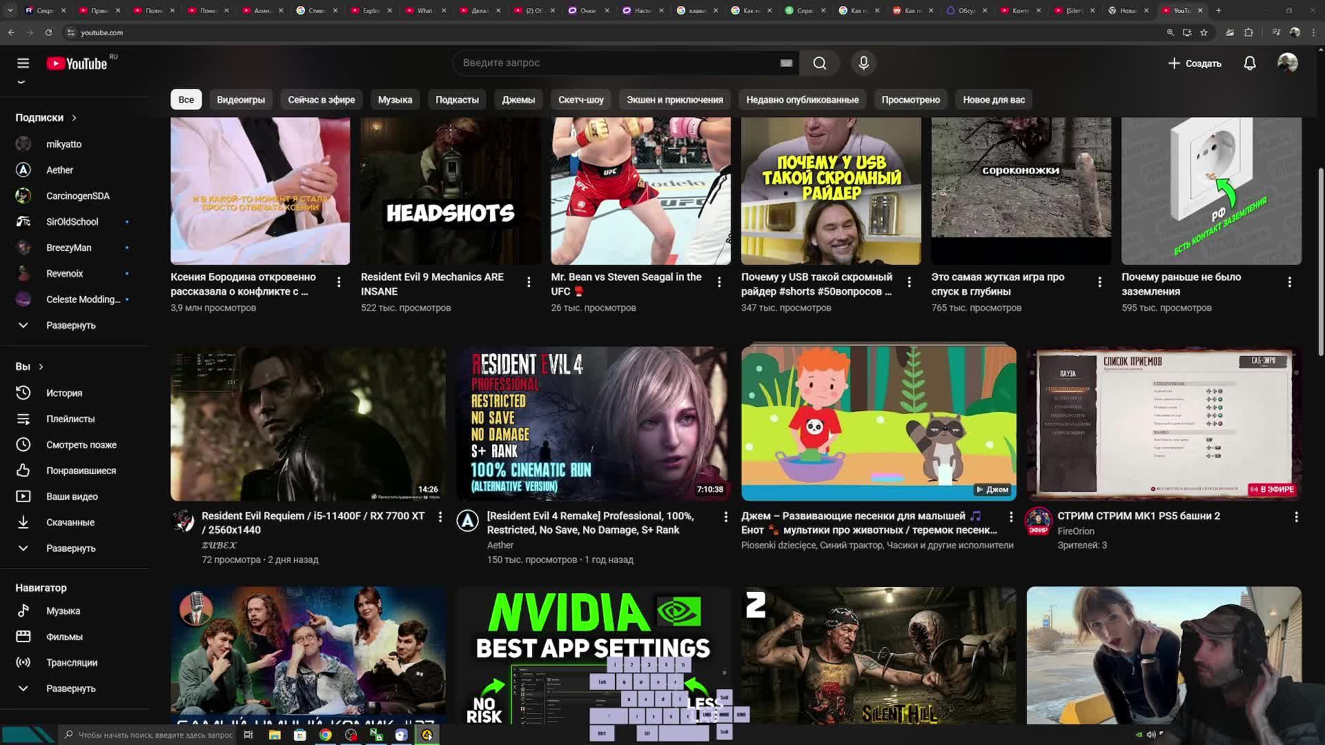Open Liked videos (Понравившиеся)
The height and width of the screenshot is (745, 1325).
tap(81, 470)
